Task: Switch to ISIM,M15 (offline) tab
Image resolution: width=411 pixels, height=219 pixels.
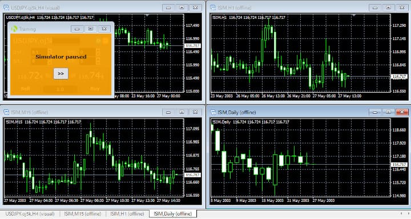Action: tap(83, 214)
